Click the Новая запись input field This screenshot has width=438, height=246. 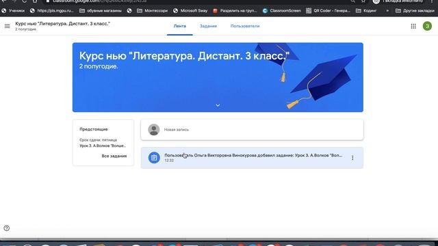(x=252, y=130)
